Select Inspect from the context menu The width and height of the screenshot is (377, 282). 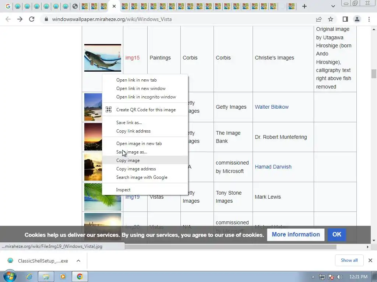[x=145, y=190]
